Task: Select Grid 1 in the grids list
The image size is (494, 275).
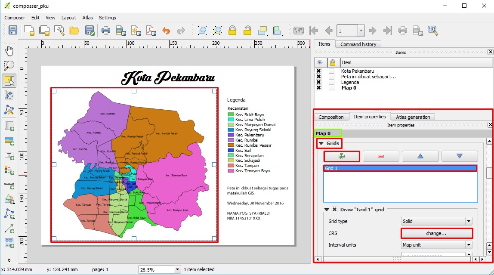Action: point(400,168)
